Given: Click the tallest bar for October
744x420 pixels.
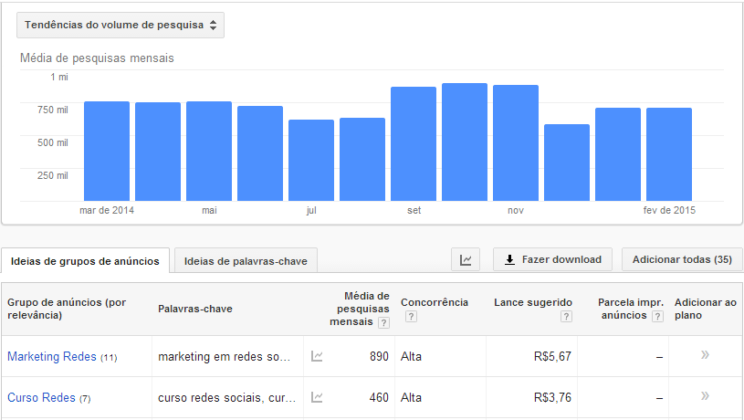Looking at the screenshot, I should pos(465,142).
